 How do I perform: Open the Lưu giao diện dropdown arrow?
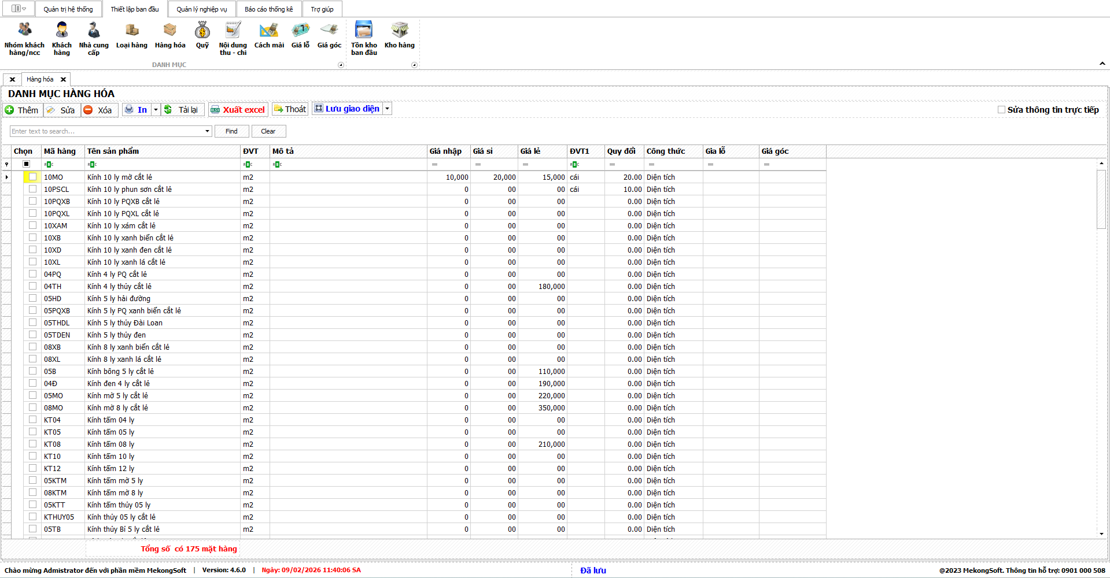(x=388, y=109)
